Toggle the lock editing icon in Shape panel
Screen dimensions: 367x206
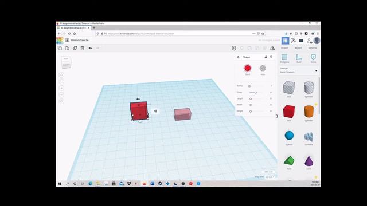(266, 57)
